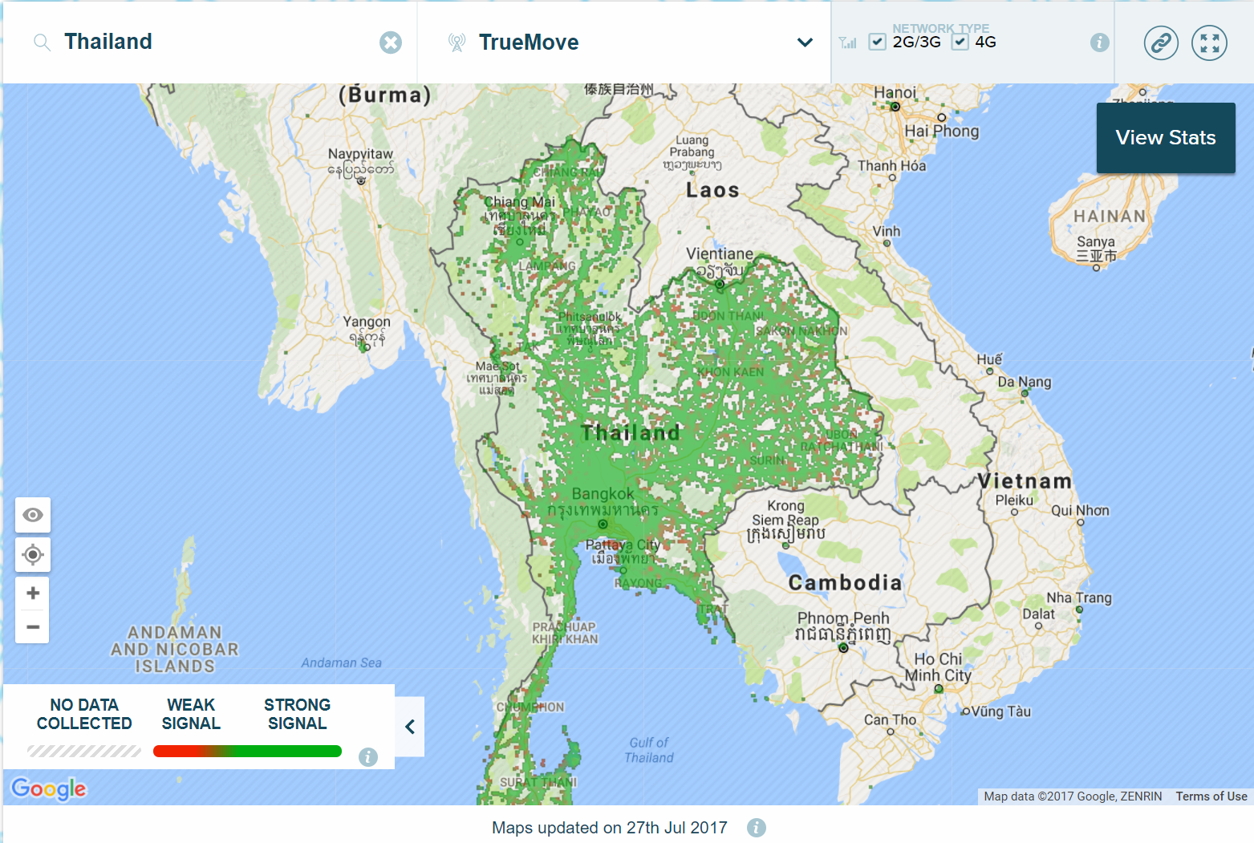Locate my position on the map
This screenshot has height=843, width=1254.
pyautogui.click(x=33, y=554)
